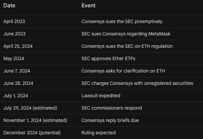Select the June 7, 2024 date cell
This screenshot has height=139, width=203.
click(17, 71)
